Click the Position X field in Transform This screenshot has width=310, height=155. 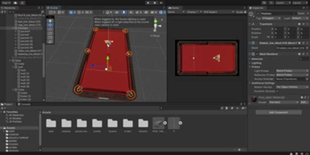[279, 29]
